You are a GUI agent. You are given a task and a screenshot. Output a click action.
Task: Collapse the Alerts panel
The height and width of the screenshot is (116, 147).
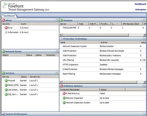coord(57,20)
